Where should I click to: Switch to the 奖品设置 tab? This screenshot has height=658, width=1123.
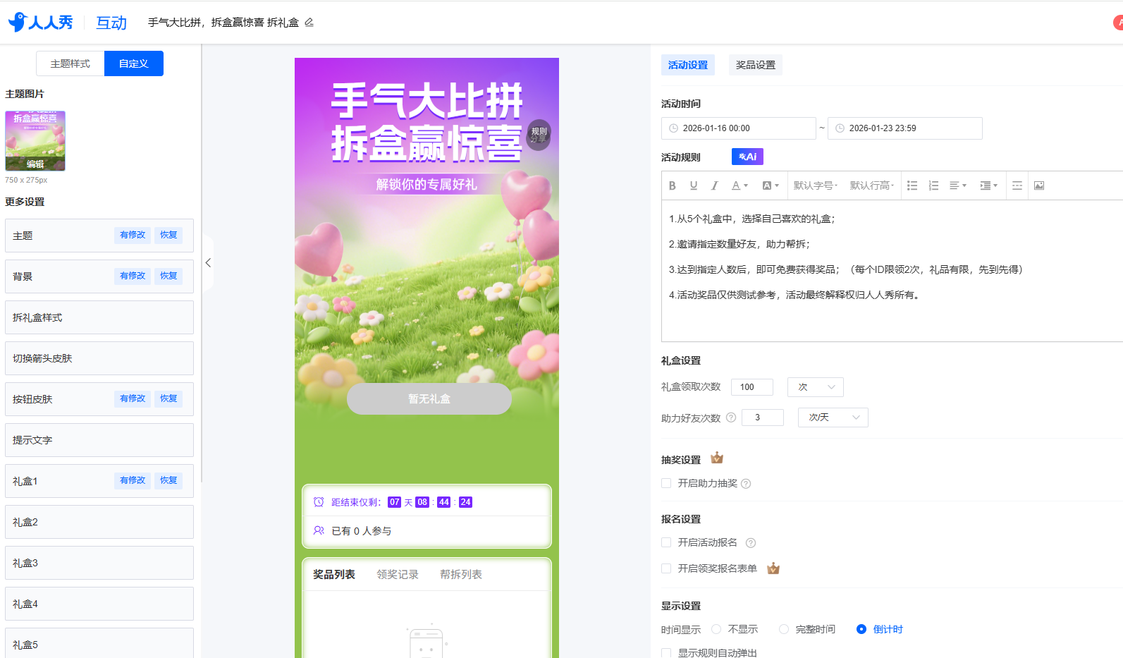[x=755, y=65]
